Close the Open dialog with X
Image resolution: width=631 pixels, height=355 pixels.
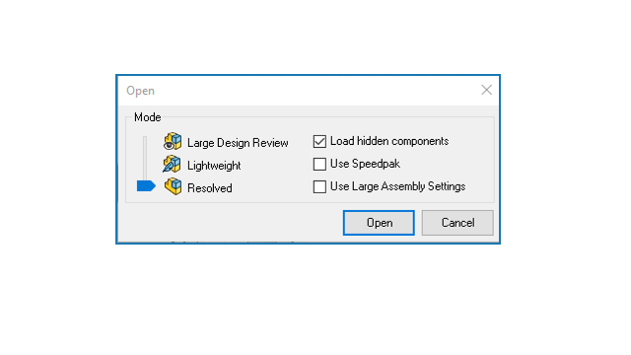(486, 90)
